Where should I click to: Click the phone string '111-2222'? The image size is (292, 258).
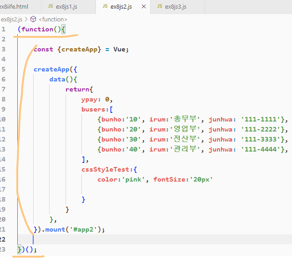pos(261,130)
